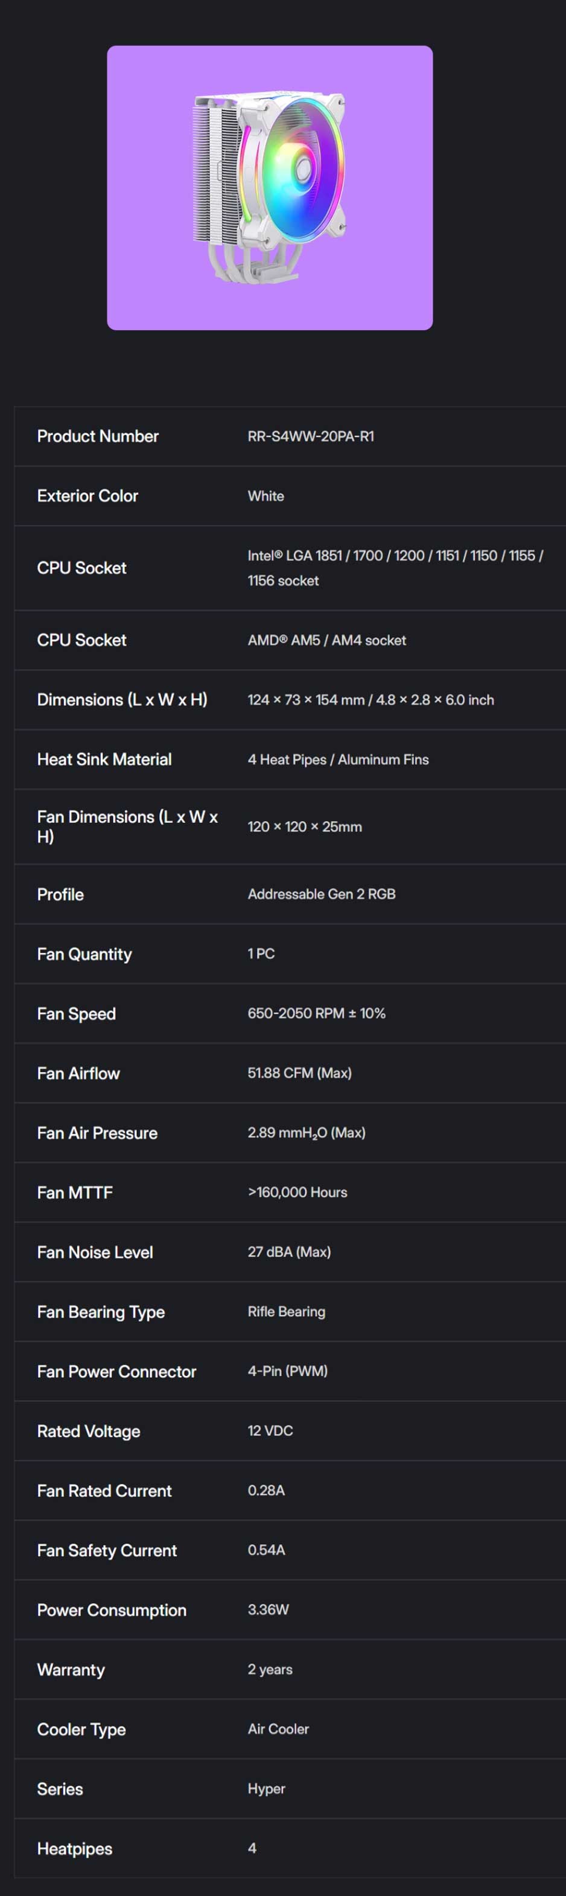
Task: Click the Heat Sink Material label
Action: click(104, 760)
